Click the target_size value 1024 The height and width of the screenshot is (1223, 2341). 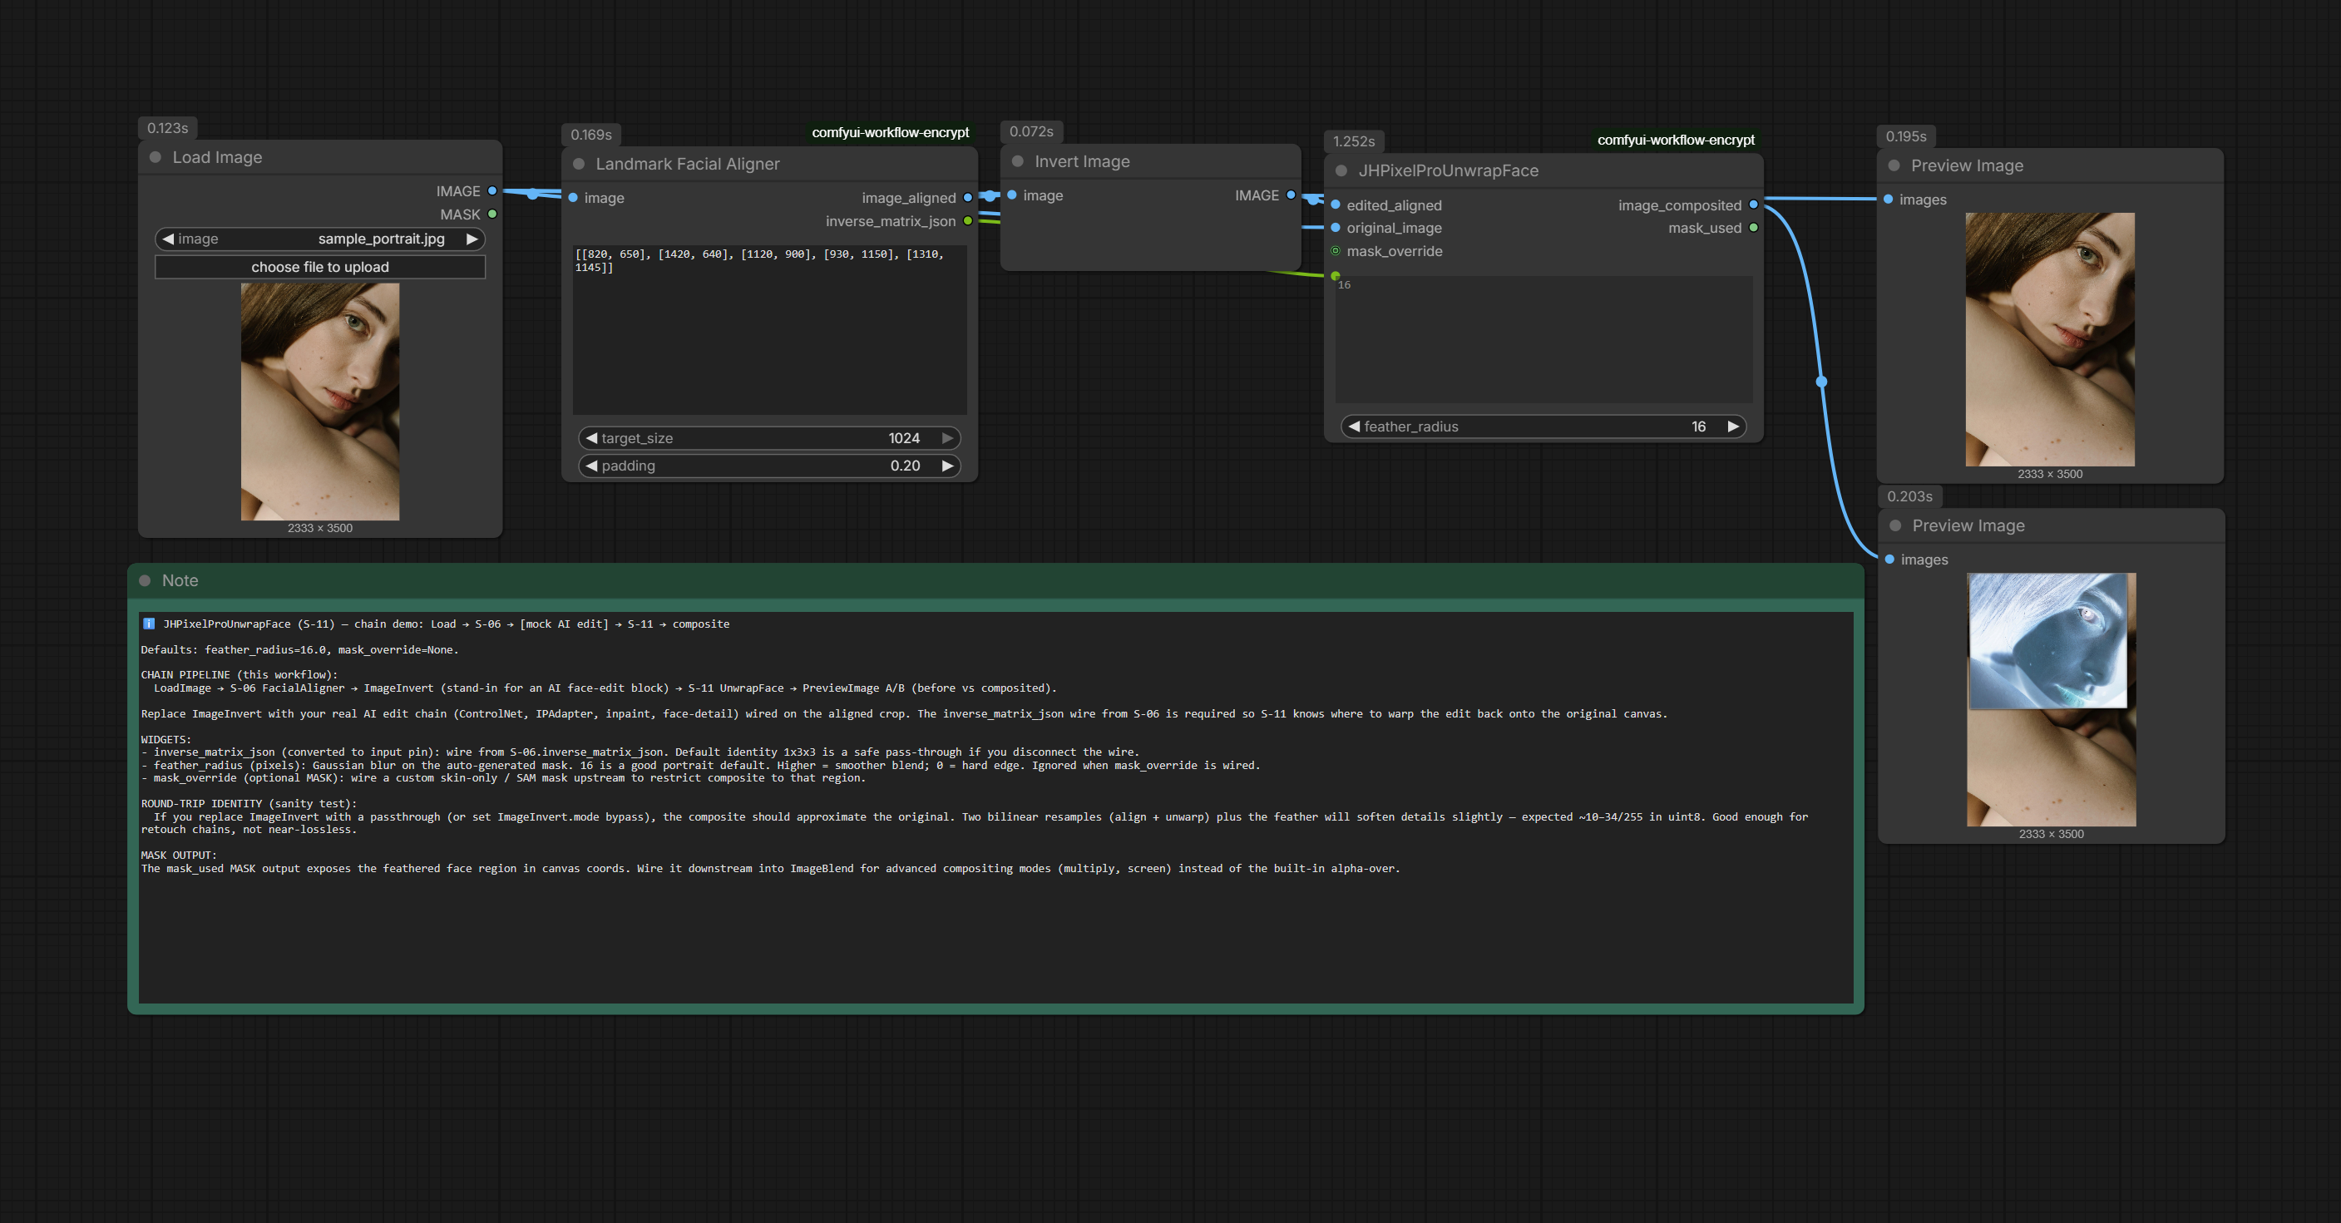[x=904, y=438]
